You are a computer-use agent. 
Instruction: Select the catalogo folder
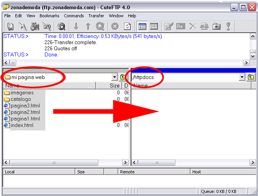tap(21, 99)
